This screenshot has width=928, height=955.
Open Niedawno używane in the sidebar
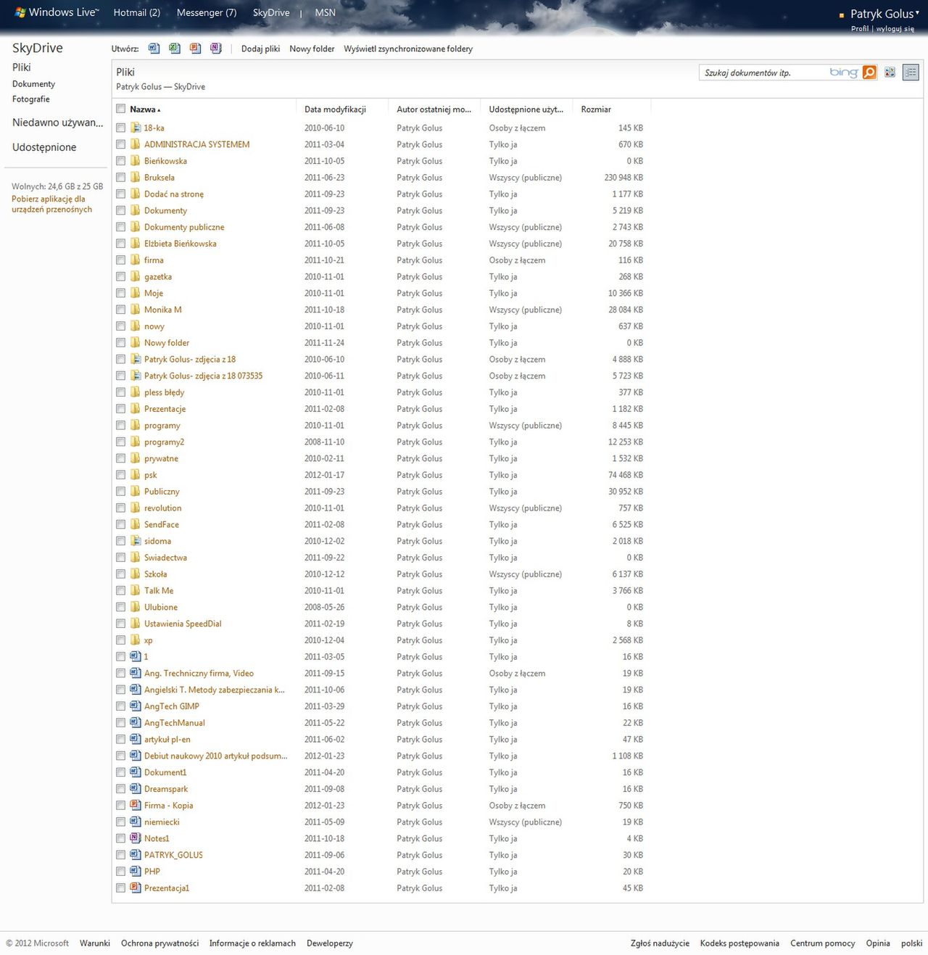tap(57, 123)
